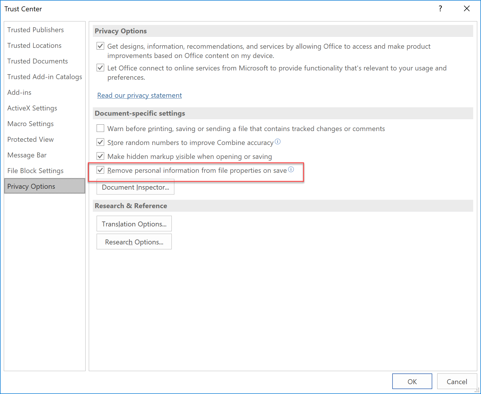Click the info icon beside Combine accuracy

coord(278,141)
